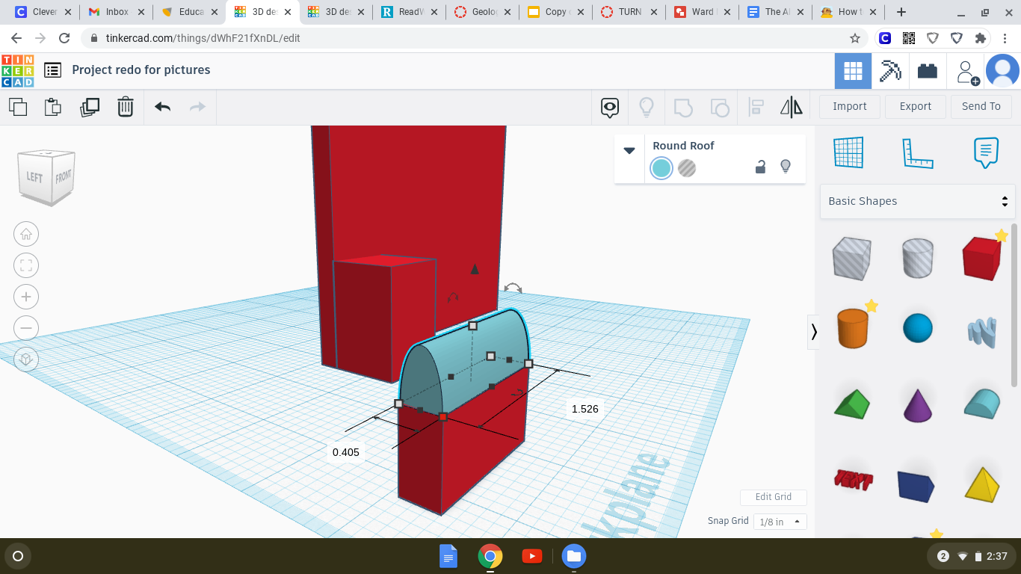This screenshot has height=574, width=1021.
Task: Open the Bricks mode
Action: point(928,71)
